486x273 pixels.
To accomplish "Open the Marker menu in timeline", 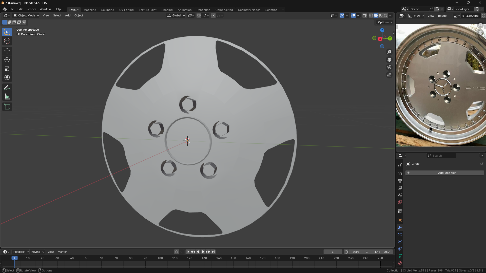I will (62, 252).
